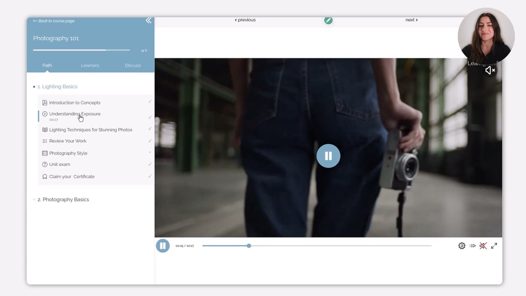Pause video using center overlay button
The height and width of the screenshot is (296, 526).
click(328, 156)
